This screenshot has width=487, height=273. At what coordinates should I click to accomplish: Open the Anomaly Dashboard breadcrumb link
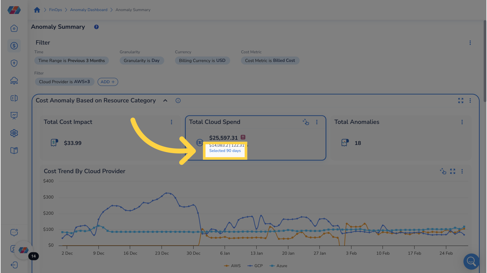pyautogui.click(x=89, y=10)
